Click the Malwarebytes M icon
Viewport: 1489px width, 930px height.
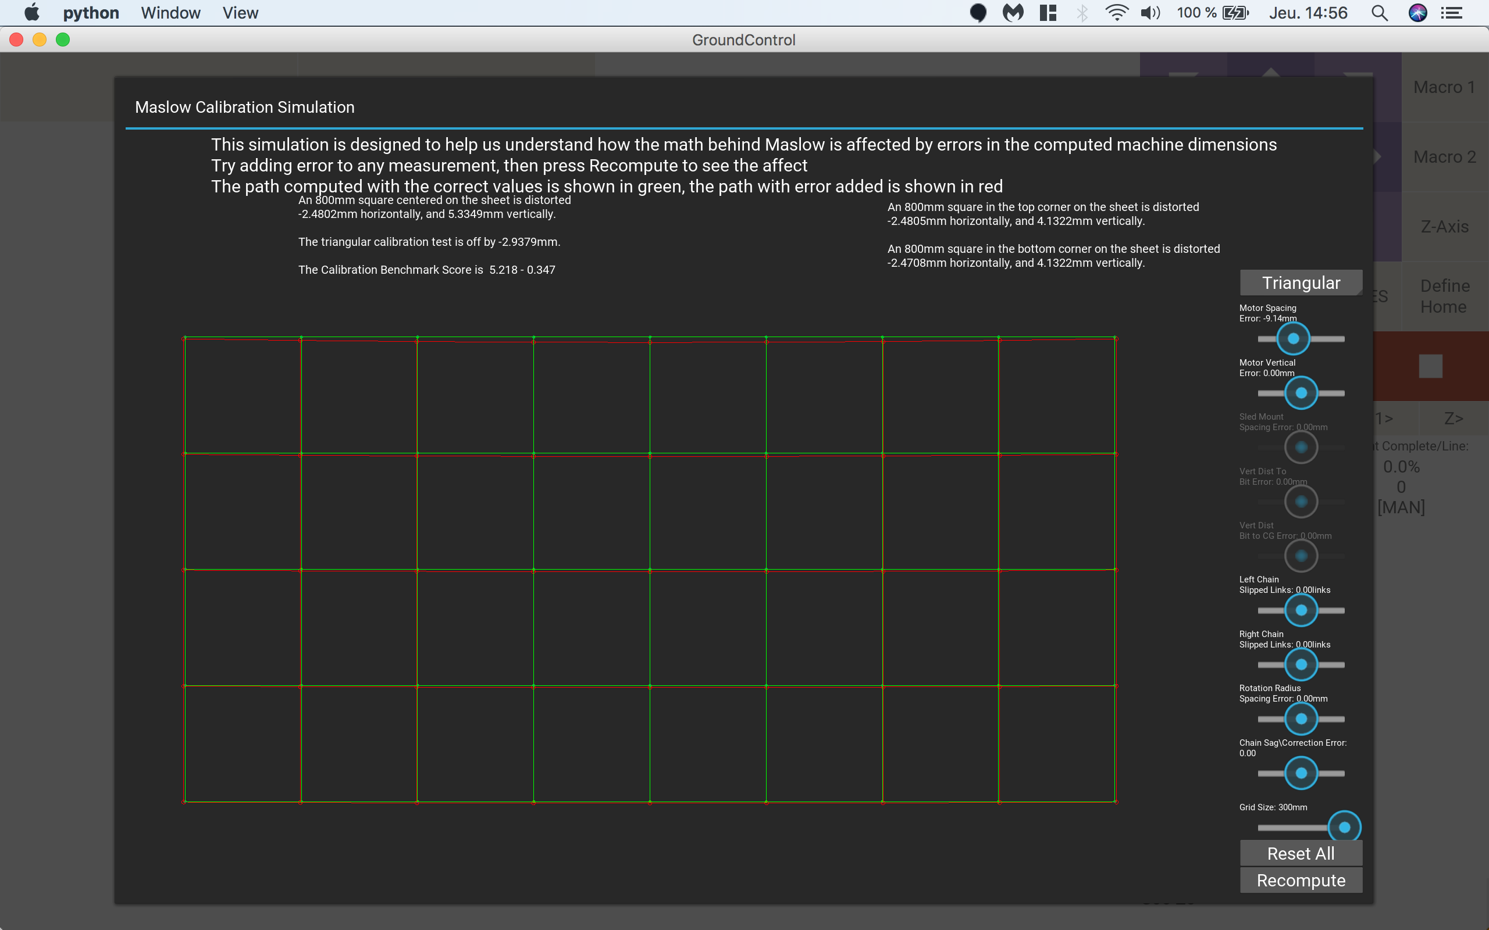click(1013, 13)
